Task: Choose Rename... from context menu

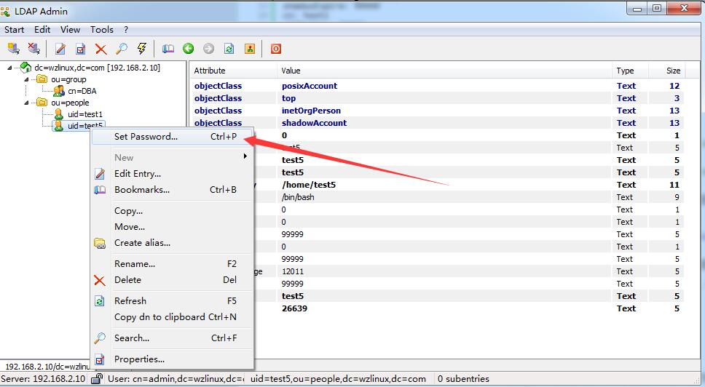Action: 173,264
